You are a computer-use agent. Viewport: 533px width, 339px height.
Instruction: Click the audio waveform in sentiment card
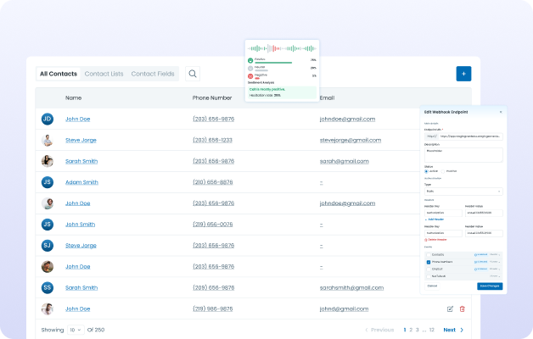(x=282, y=48)
